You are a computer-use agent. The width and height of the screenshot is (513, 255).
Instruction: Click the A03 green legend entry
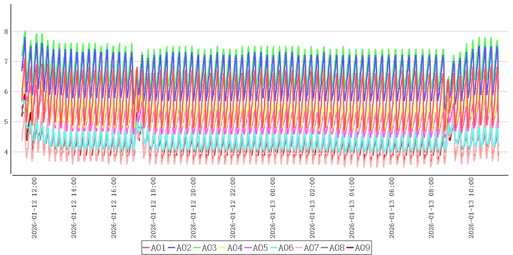[x=205, y=248]
